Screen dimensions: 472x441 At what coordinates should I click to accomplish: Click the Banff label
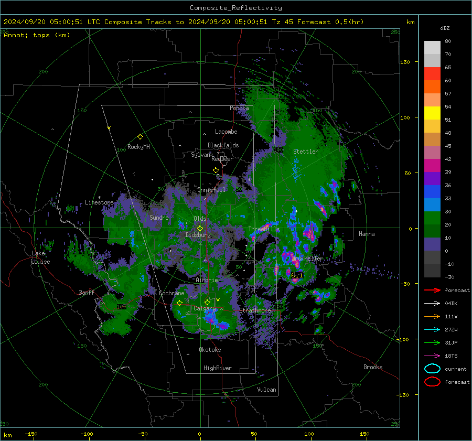[87, 292]
